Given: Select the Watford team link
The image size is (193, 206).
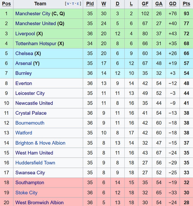Looking at the screenshot, I should (24, 133).
